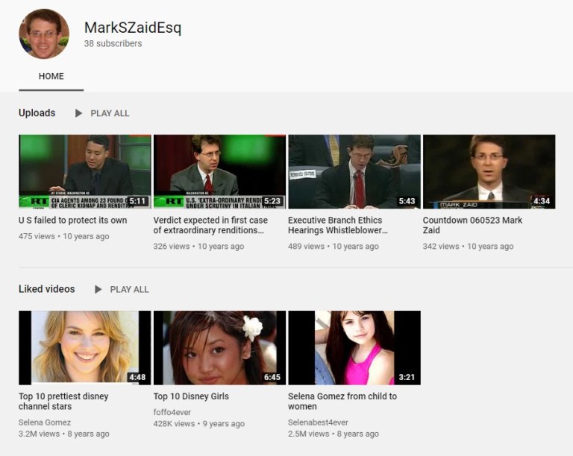Open the 5:23 video thumbnail
This screenshot has width=573, height=456.
click(x=219, y=171)
